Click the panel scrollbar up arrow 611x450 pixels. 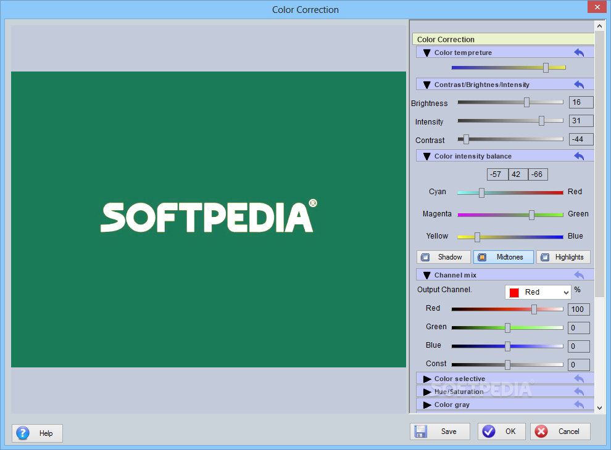599,27
